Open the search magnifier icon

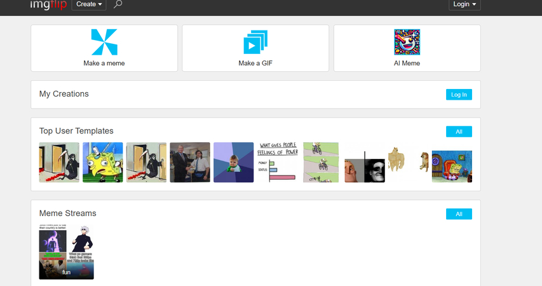click(118, 4)
